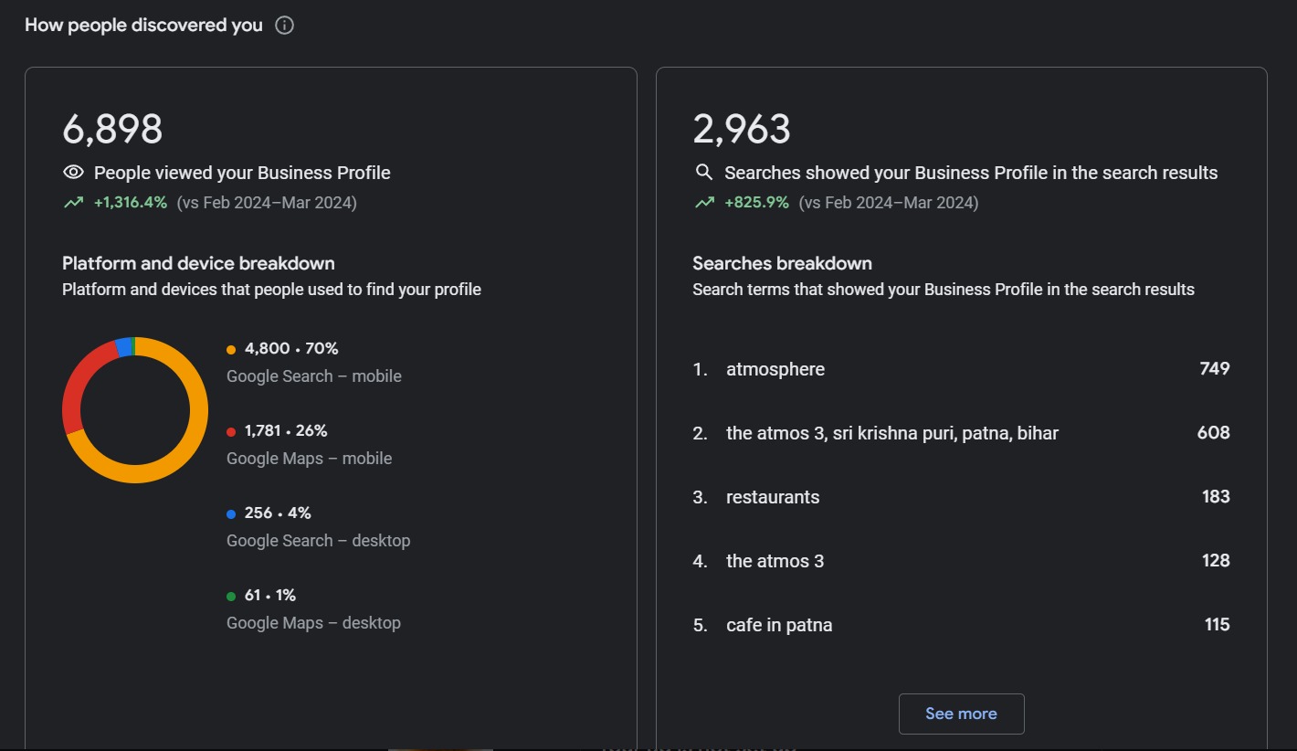Click the info icon beside 'How people discovered you'
This screenshot has width=1297, height=751.
(284, 26)
